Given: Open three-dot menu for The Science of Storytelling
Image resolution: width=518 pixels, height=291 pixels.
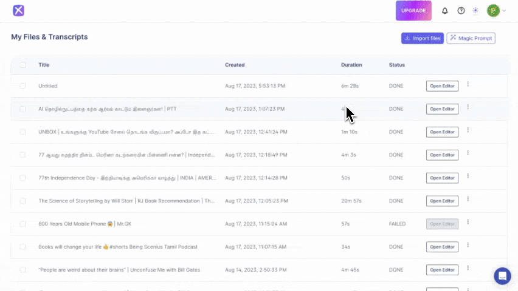Looking at the screenshot, I should (x=468, y=199).
